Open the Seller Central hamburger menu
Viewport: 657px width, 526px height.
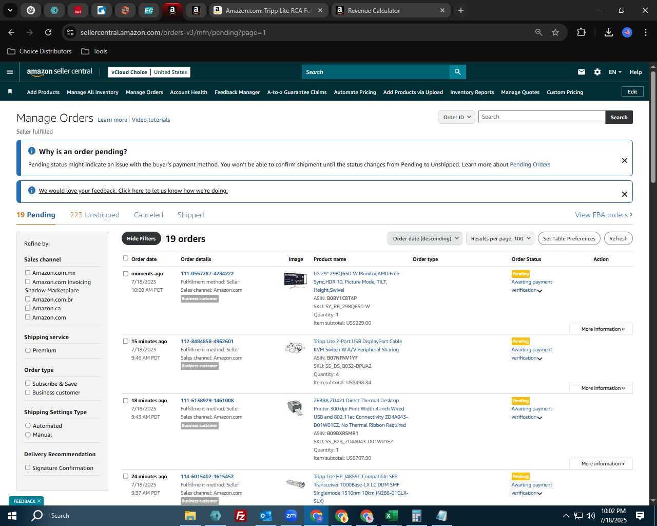10,72
